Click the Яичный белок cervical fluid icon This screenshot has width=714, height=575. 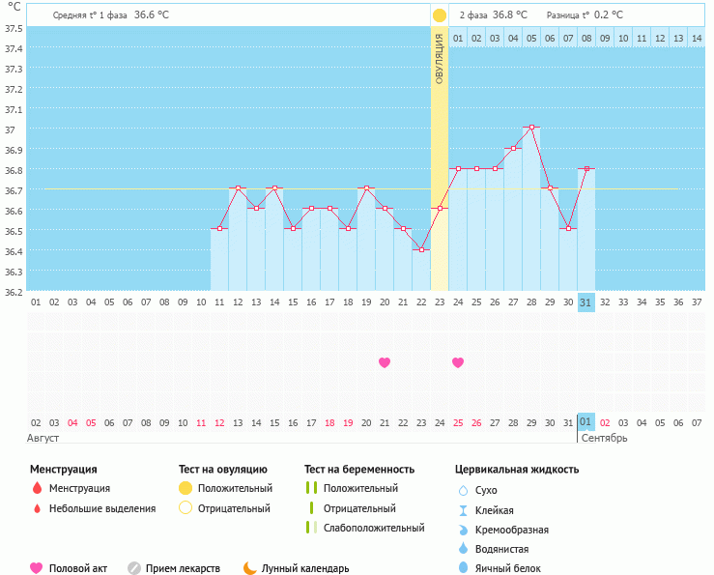462,568
